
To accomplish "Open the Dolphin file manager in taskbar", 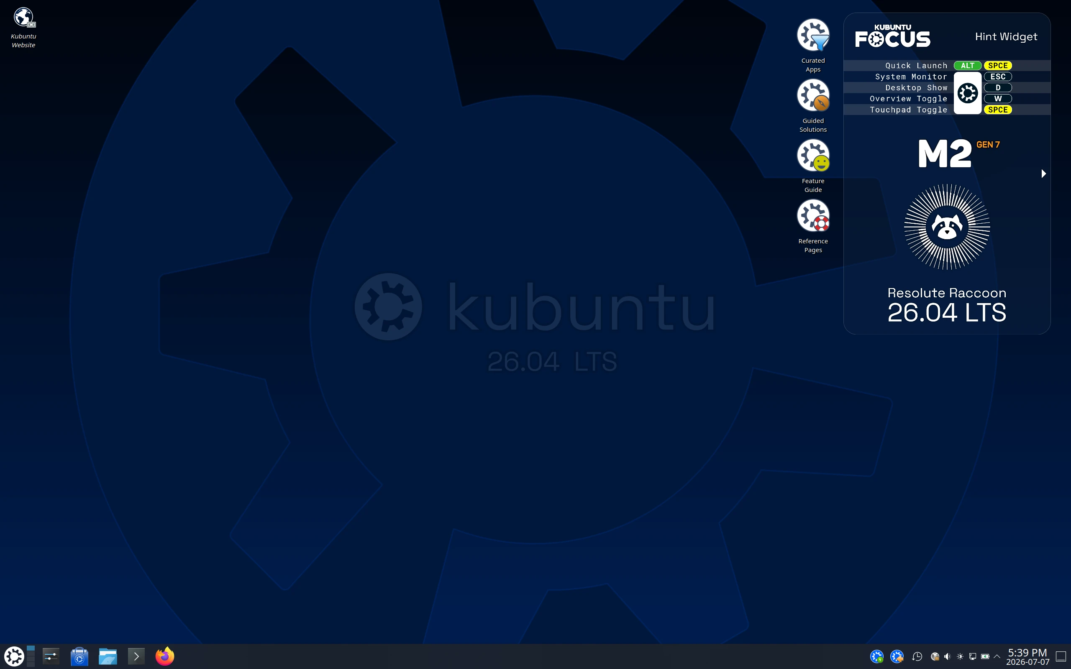I will click(108, 656).
